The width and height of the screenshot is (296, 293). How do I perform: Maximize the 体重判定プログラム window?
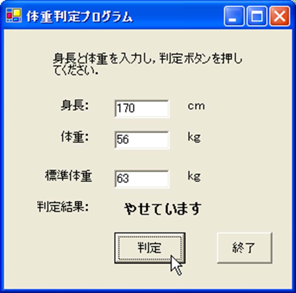tap(257, 16)
